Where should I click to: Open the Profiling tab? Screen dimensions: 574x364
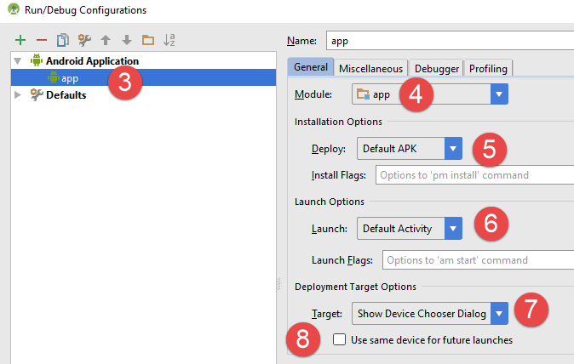click(x=488, y=68)
